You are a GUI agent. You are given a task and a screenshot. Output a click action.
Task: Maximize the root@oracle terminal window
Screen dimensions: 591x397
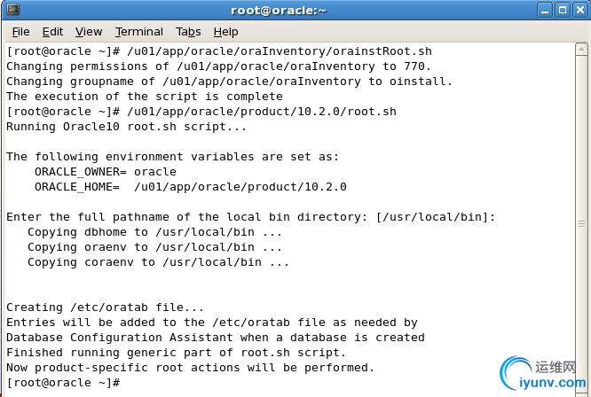pyautogui.click(x=563, y=10)
